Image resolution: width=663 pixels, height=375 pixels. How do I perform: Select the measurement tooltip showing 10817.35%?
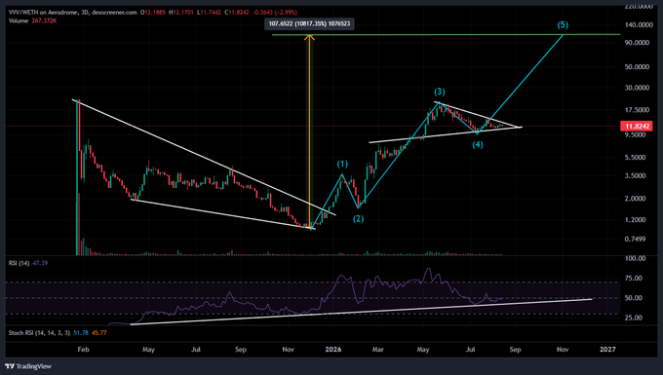tap(309, 23)
